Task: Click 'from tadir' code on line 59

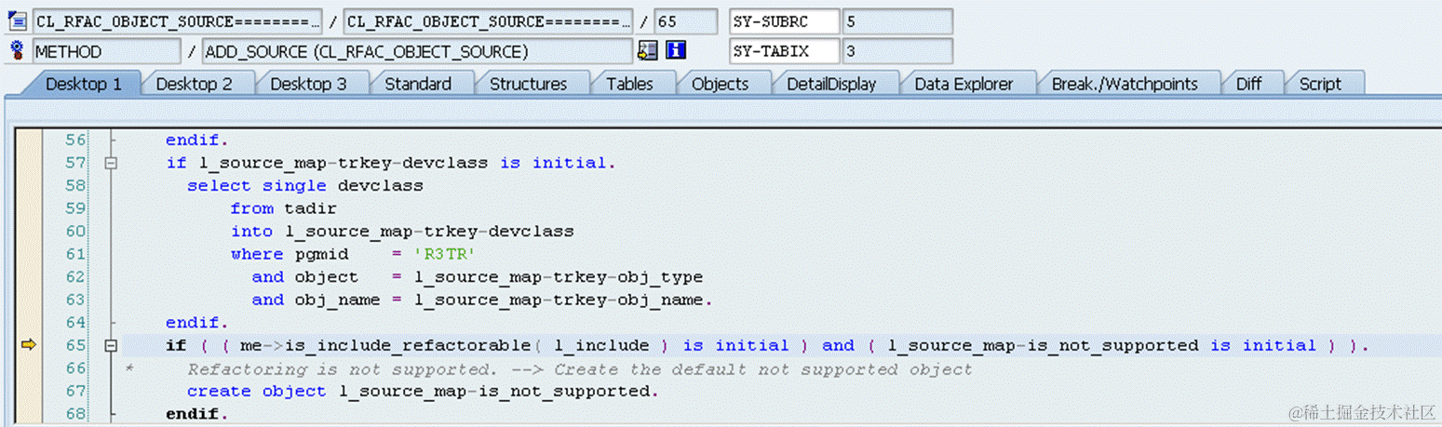Action: pos(284,208)
